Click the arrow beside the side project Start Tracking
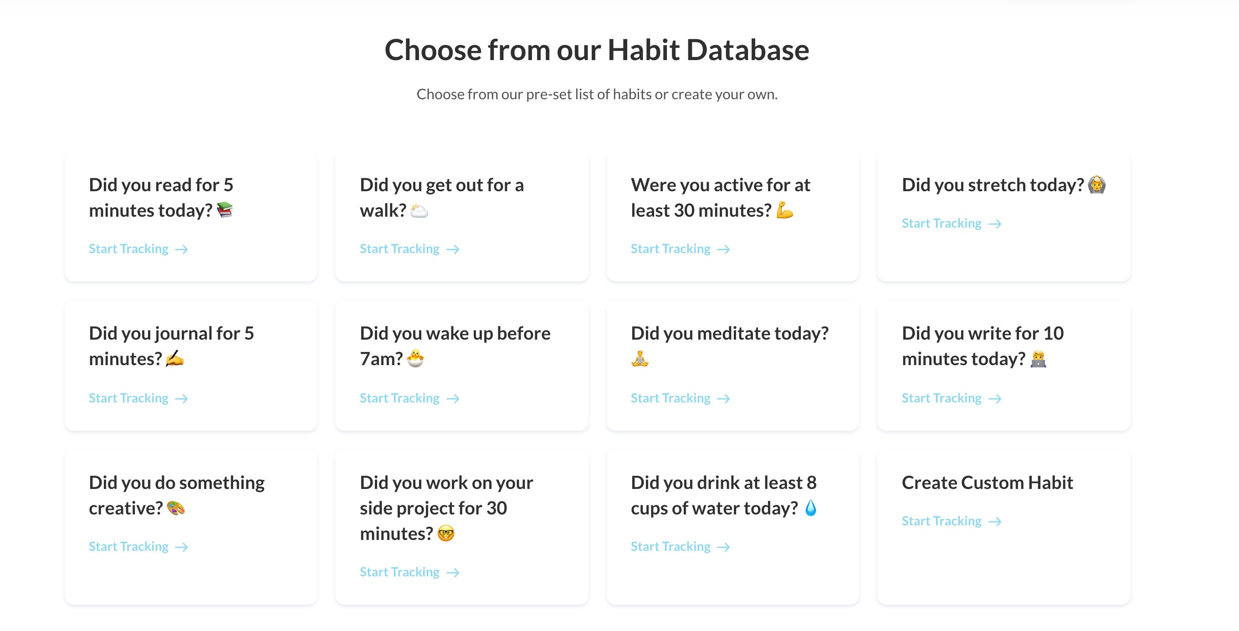This screenshot has height=631, width=1239. coord(453,573)
